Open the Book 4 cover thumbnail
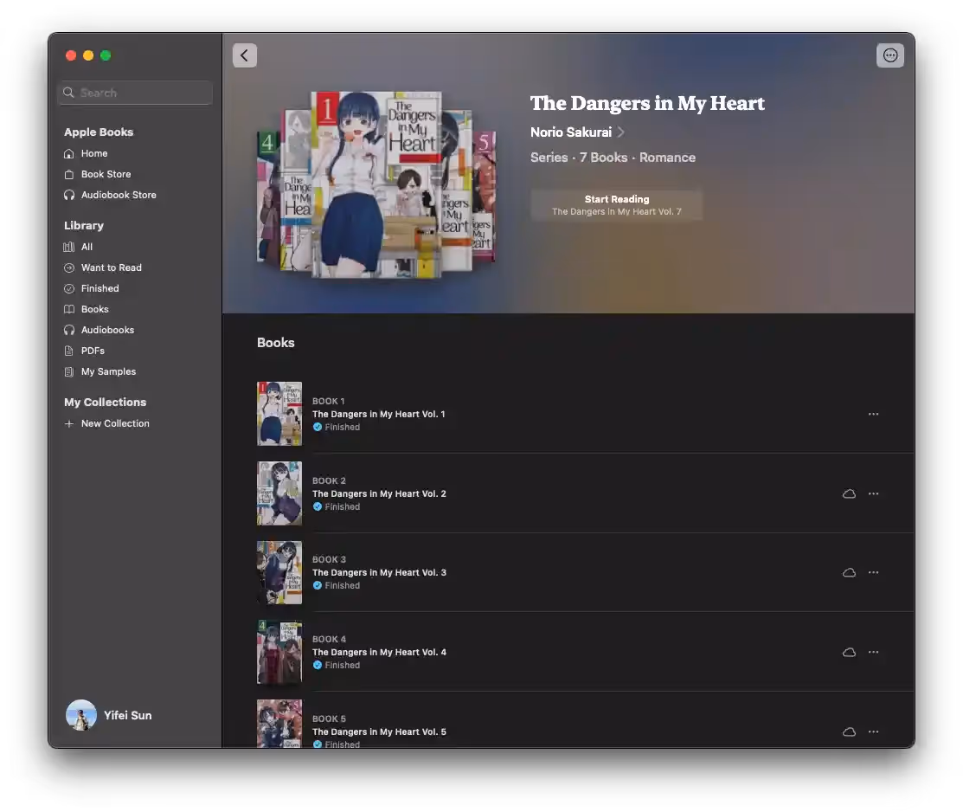Screen dimensions: 963x812 (279, 652)
